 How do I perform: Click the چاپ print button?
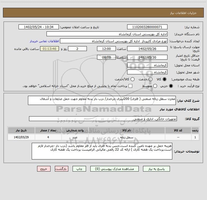(79, 169)
